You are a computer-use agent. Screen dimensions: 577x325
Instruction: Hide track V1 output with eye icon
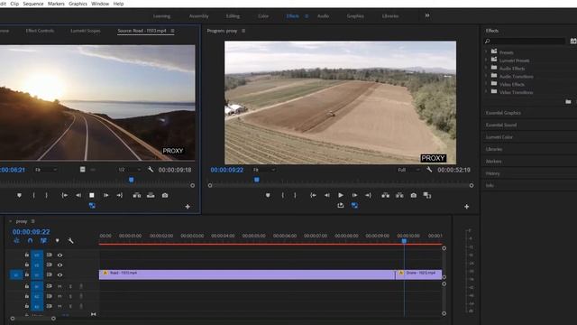[60, 274]
